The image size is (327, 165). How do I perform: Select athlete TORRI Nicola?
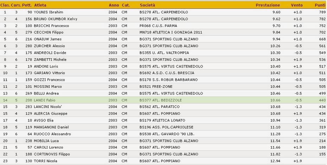click(x=45, y=161)
